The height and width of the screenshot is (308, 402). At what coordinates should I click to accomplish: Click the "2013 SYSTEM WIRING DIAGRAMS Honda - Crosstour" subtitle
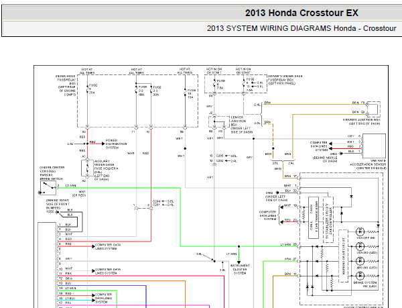click(x=301, y=28)
